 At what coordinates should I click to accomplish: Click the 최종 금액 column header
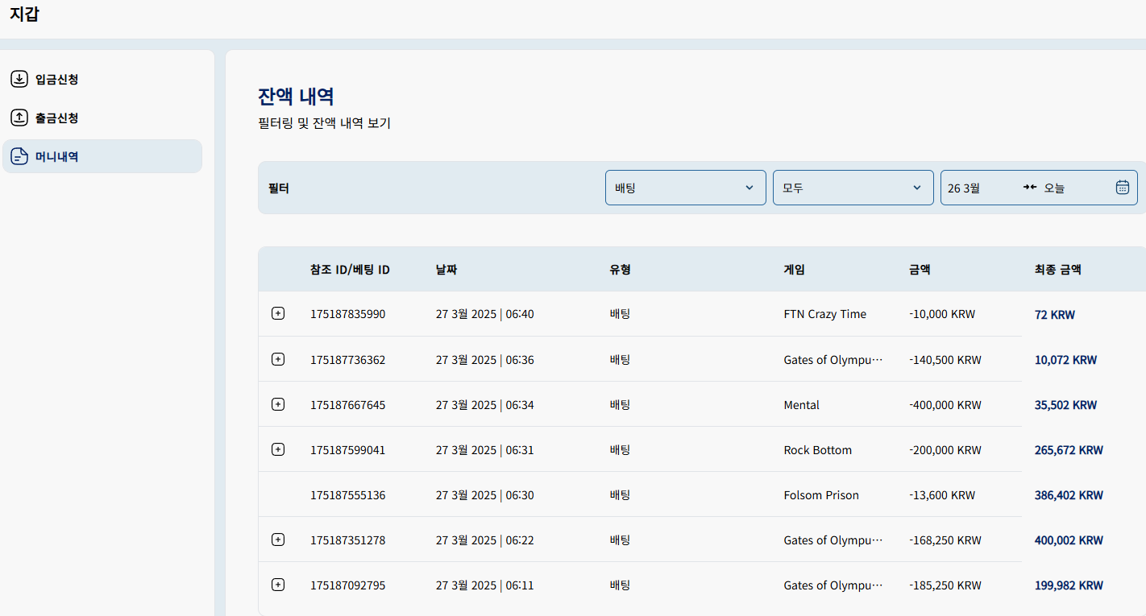coord(1058,270)
